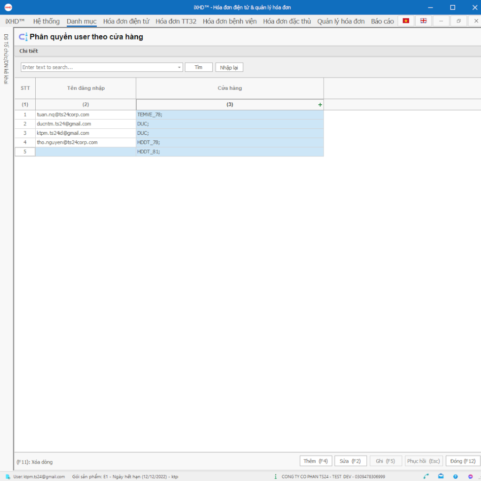
Task: Click the Sửa (F2) button
Action: 350,461
